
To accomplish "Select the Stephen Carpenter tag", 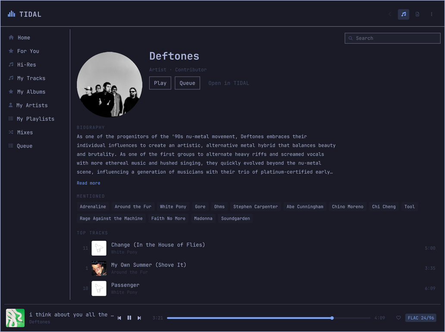I will tap(255, 207).
